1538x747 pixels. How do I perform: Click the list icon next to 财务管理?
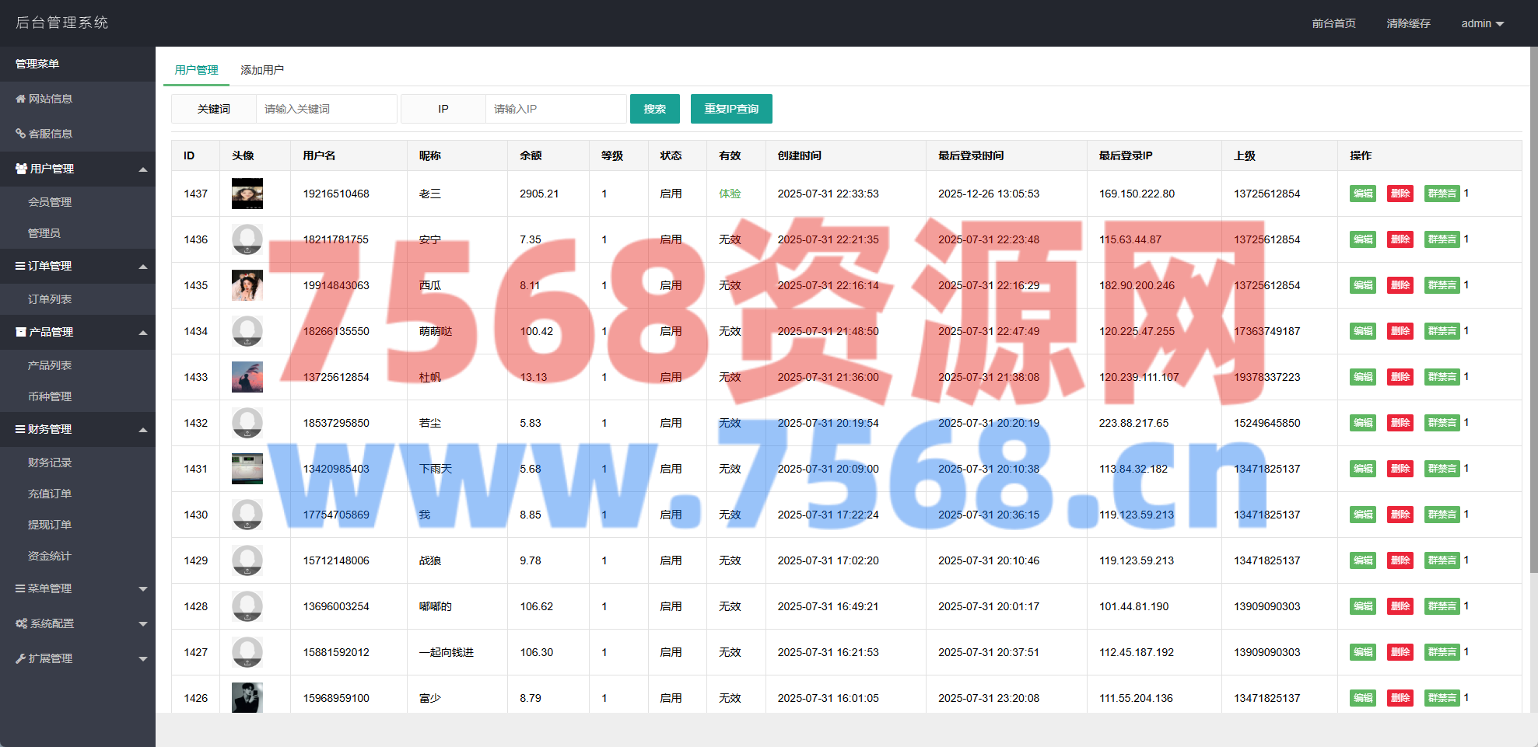coord(20,429)
